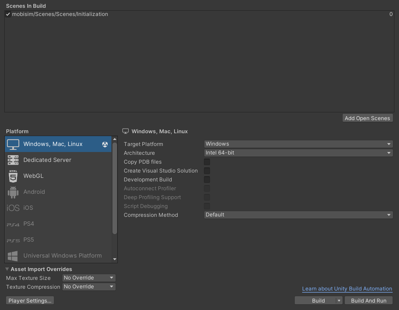Open Player Settings
399x310 pixels.
point(30,300)
